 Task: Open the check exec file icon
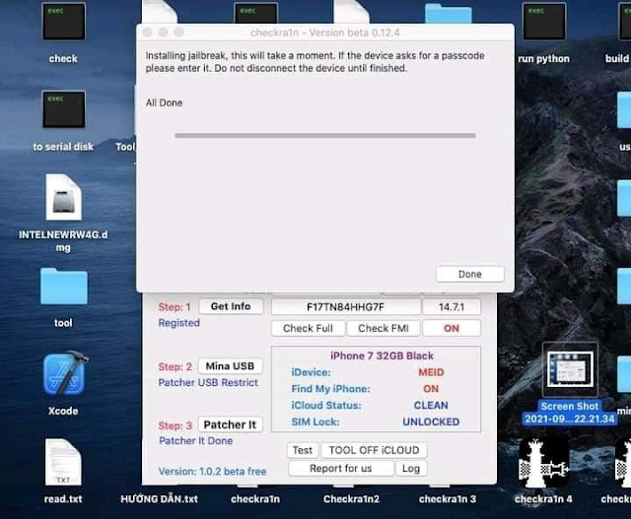[63, 22]
